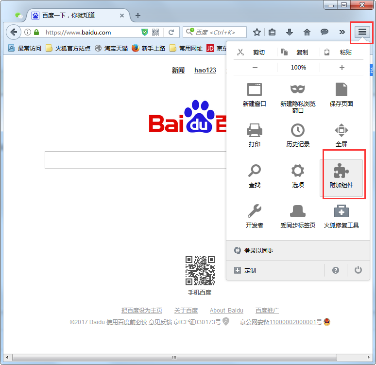Close the Baidu tab
This screenshot has height=365, width=376.
pos(122,16)
